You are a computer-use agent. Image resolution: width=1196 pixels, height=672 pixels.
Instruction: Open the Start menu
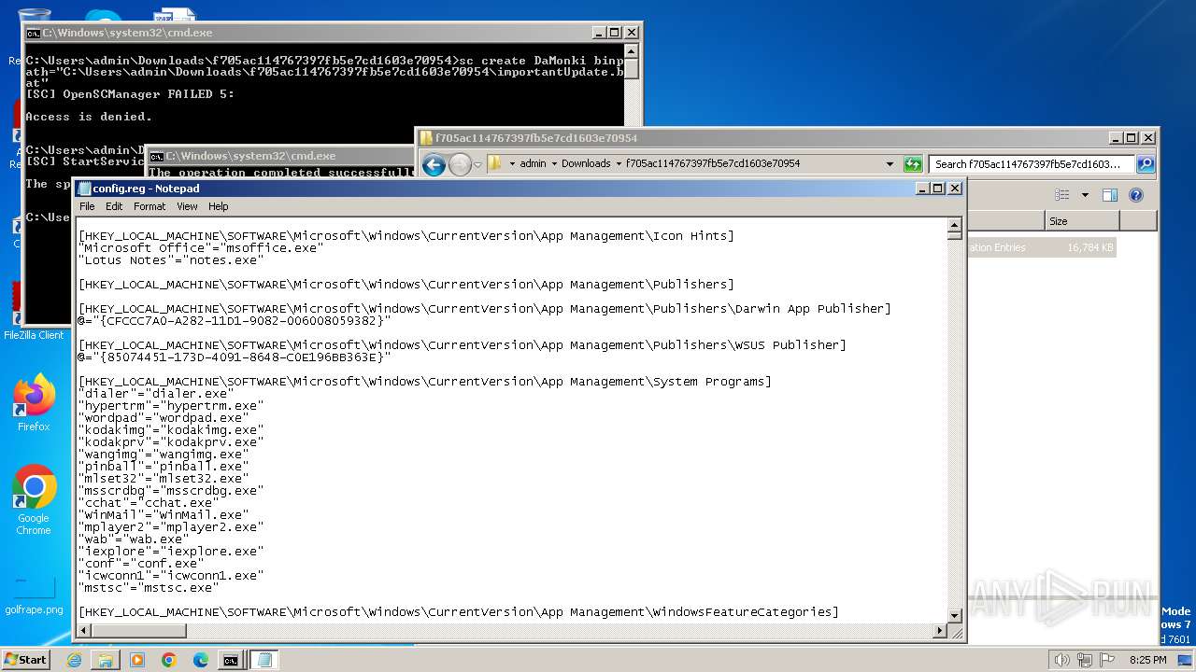pyautogui.click(x=25, y=659)
